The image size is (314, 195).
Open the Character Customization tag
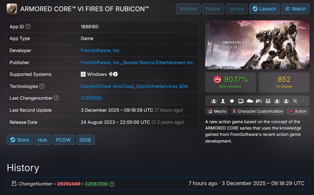coord(257,111)
